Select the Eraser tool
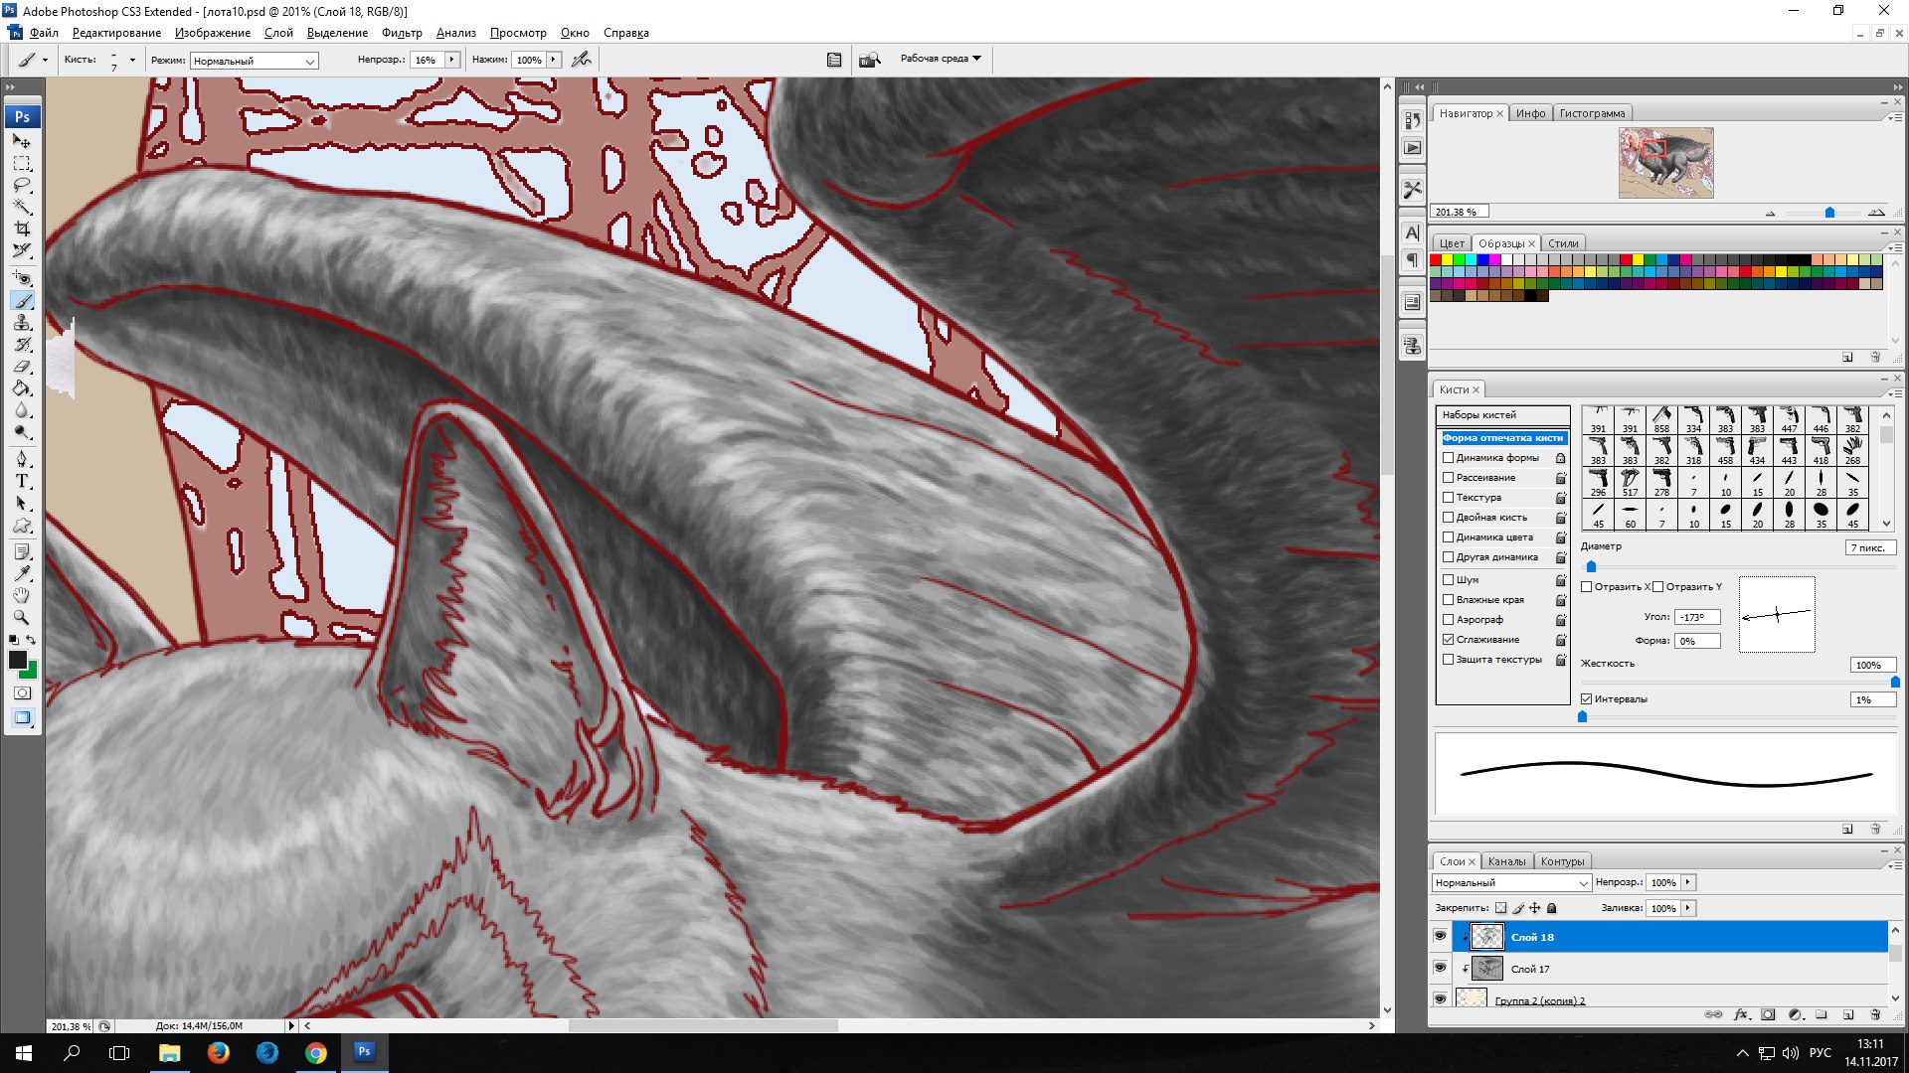 (x=22, y=366)
